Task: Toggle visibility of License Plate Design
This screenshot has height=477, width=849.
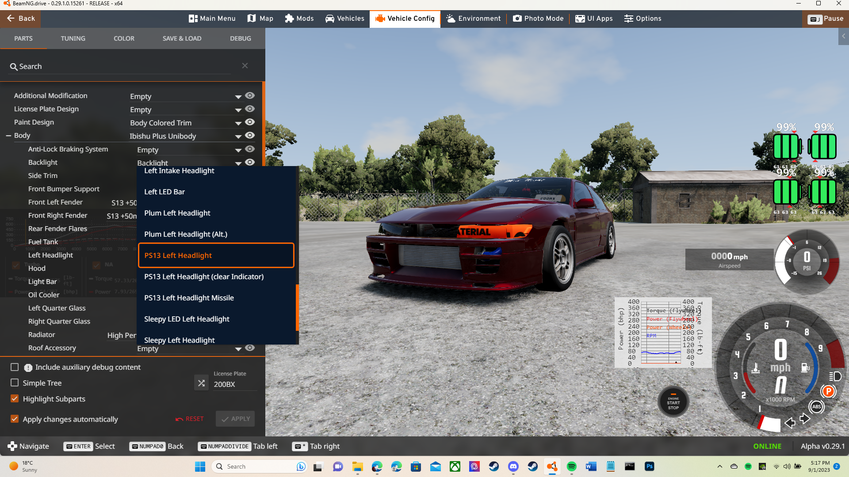Action: click(250, 109)
